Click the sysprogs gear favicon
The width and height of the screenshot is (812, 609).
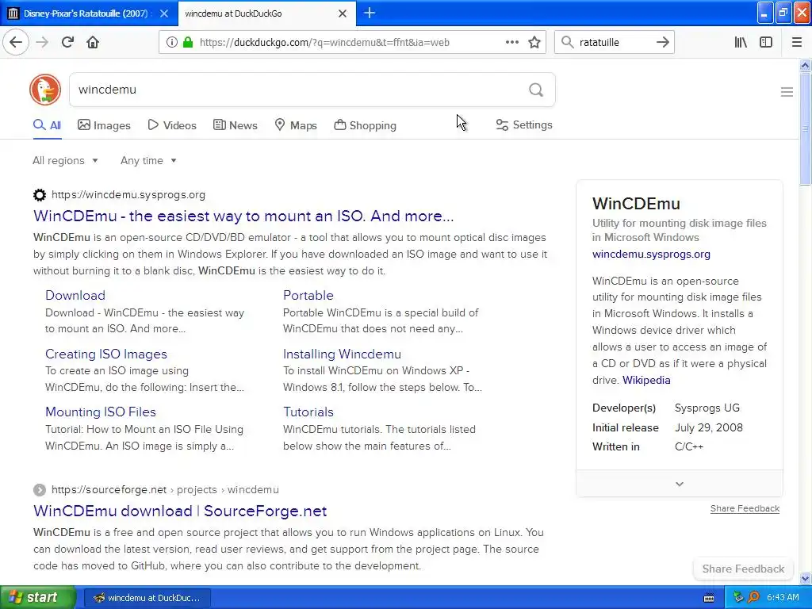coord(40,195)
